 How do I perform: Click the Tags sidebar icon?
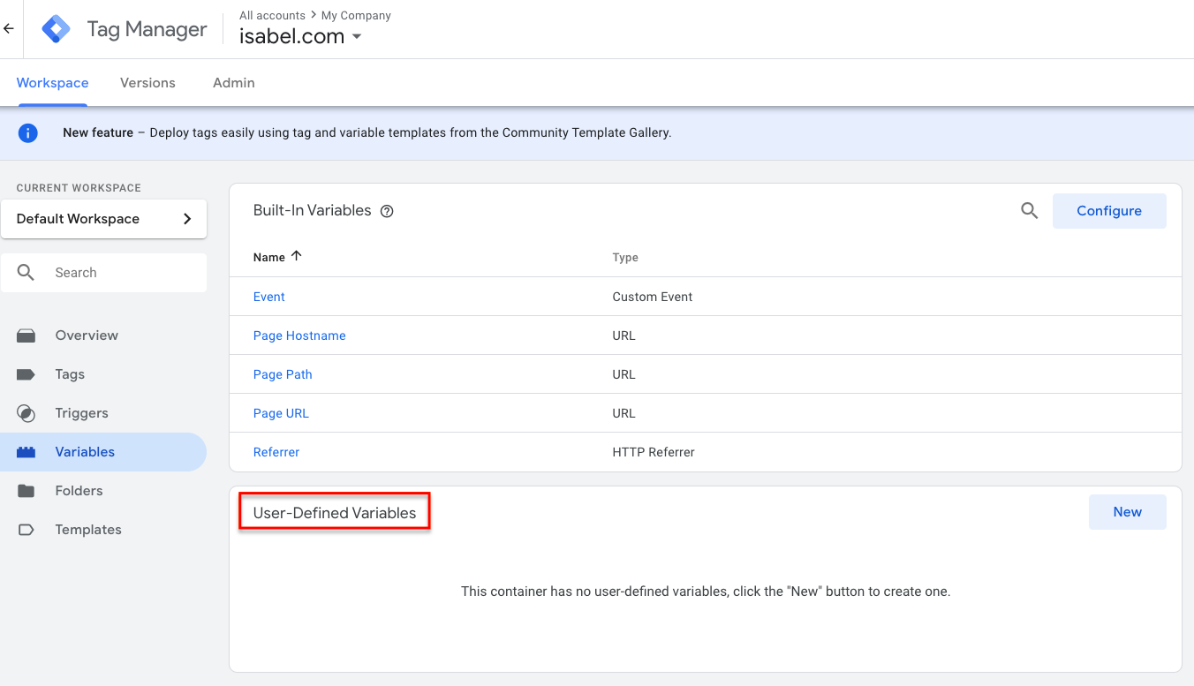[26, 374]
